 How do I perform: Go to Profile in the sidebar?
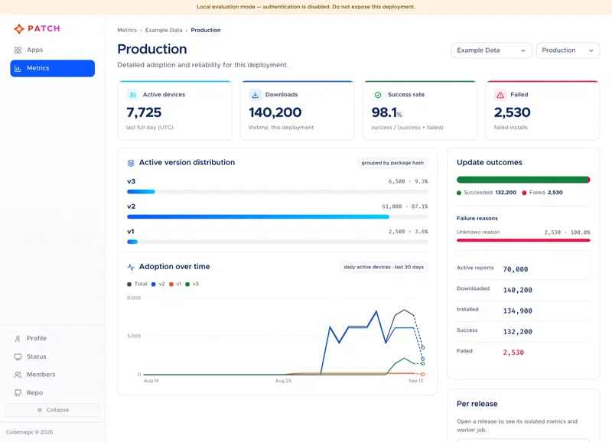pos(52,339)
